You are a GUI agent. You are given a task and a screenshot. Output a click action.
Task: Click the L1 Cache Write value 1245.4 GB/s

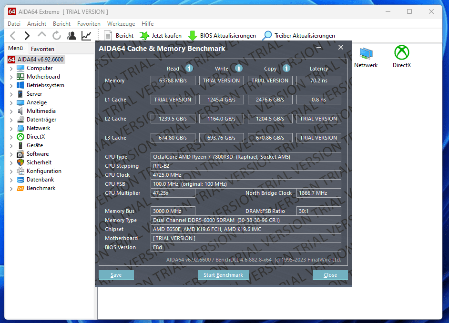pos(222,100)
